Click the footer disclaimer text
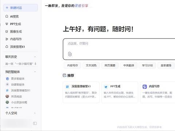This screenshot has width=175, height=131. tap(139, 127)
